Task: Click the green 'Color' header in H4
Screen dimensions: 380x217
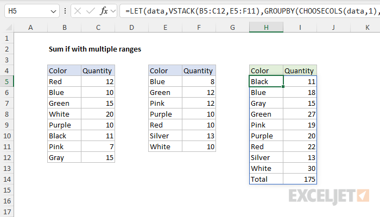Action: click(x=266, y=71)
